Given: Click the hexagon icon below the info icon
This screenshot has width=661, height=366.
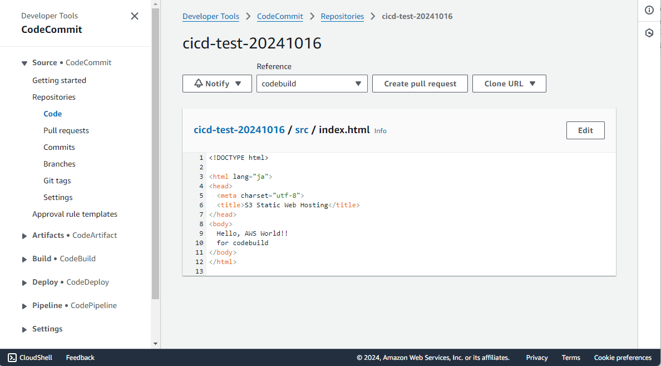Looking at the screenshot, I should click(649, 33).
